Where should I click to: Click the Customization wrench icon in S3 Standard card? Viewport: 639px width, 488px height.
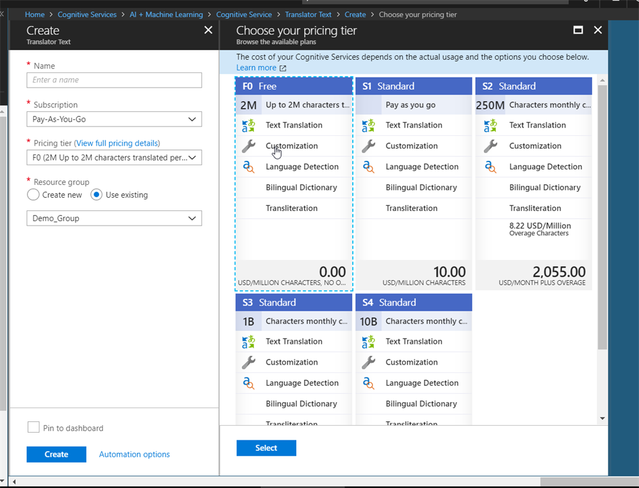(x=248, y=362)
